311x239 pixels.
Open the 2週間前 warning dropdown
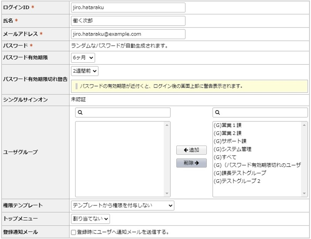click(x=85, y=71)
